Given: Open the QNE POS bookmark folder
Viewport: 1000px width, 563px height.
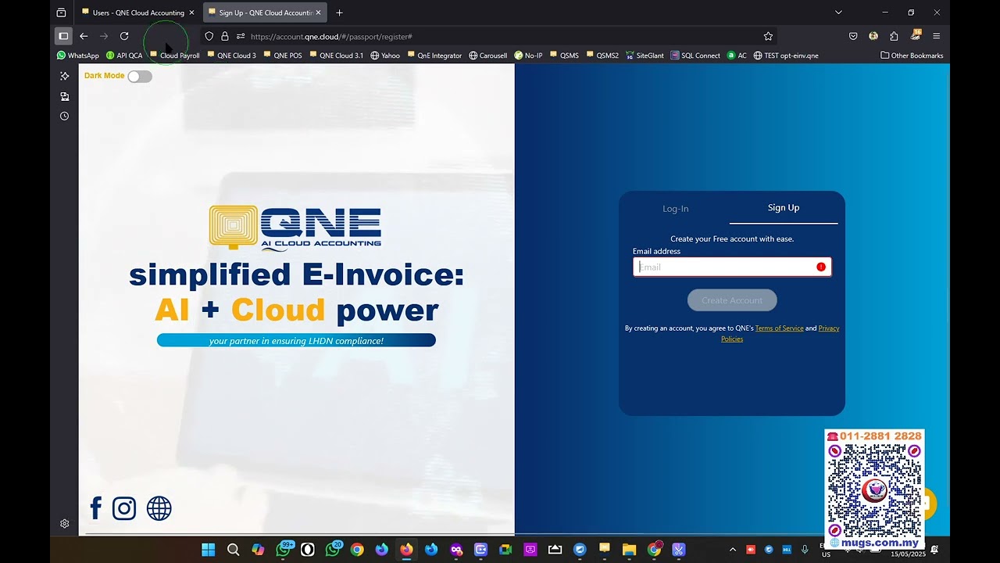Looking at the screenshot, I should (x=283, y=56).
